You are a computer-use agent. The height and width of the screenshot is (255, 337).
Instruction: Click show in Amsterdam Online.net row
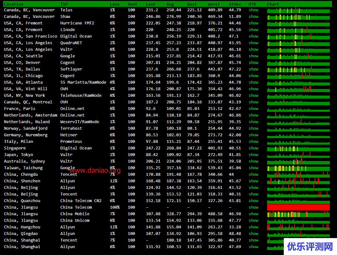pyautogui.click(x=253, y=115)
